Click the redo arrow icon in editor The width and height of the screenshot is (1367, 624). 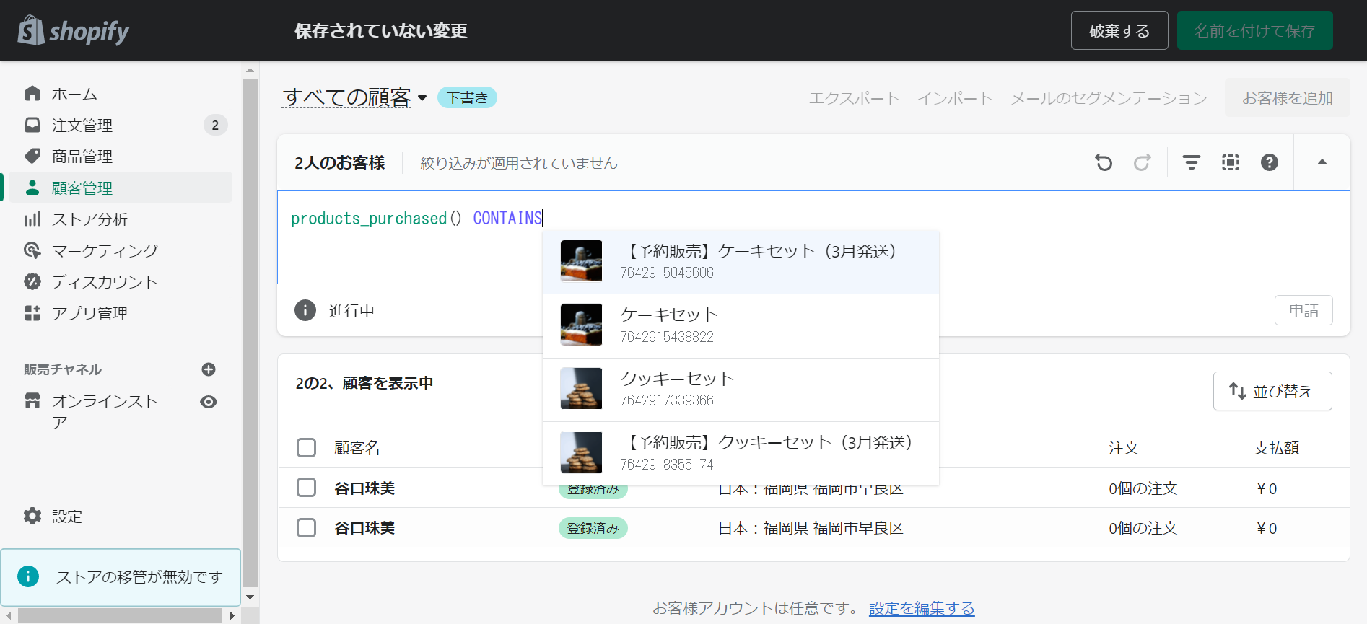coord(1142,162)
